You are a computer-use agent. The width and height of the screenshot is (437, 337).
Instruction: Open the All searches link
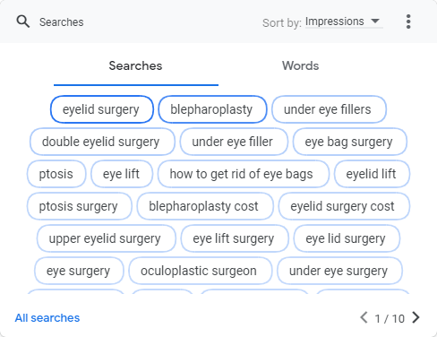47,318
